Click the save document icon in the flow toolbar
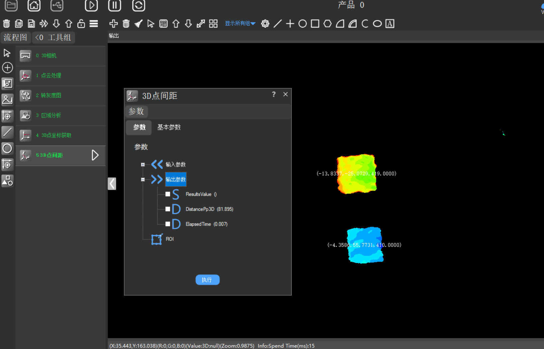Image resolution: width=544 pixels, height=349 pixels. [31, 24]
